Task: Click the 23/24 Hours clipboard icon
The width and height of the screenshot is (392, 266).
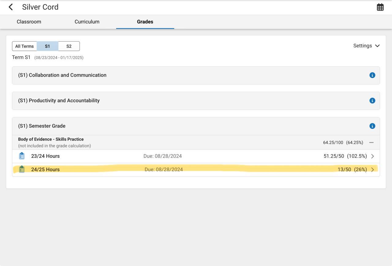Action: point(22,156)
